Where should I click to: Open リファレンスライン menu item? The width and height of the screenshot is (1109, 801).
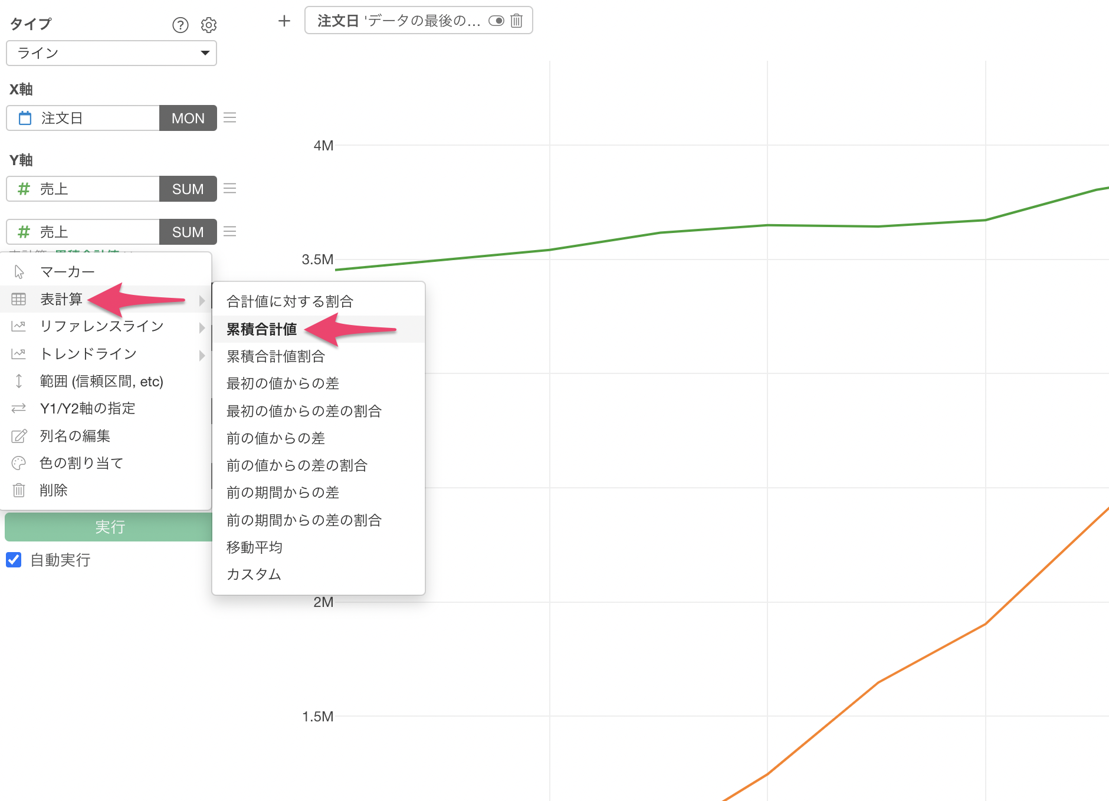coord(106,326)
